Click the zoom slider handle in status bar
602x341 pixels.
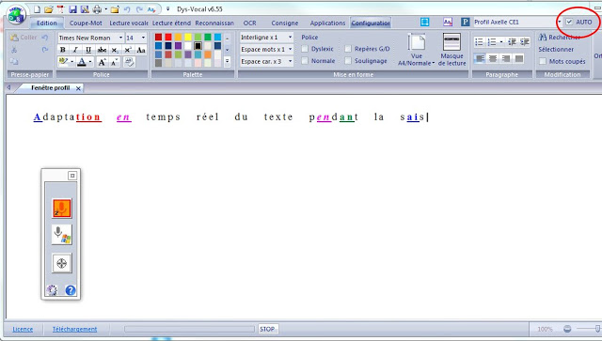597,329
